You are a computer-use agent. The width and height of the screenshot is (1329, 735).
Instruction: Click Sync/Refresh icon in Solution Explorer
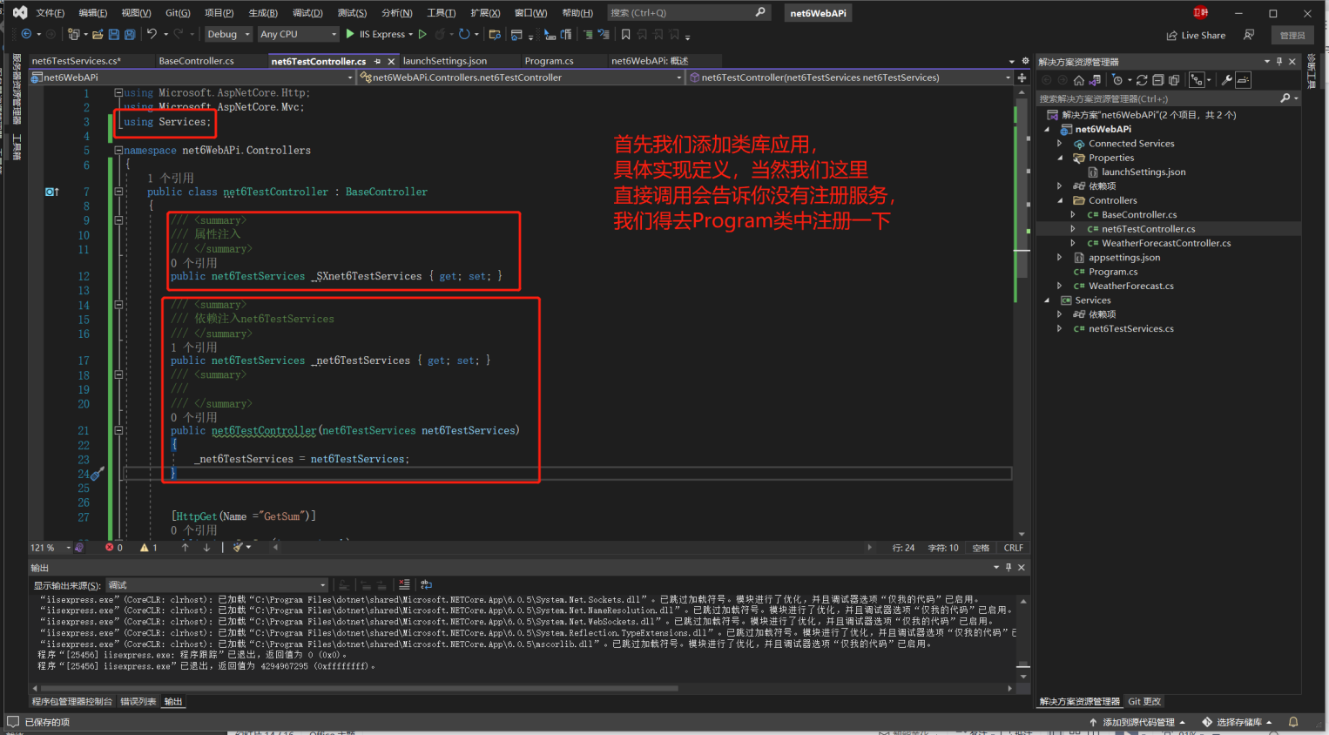[1142, 80]
